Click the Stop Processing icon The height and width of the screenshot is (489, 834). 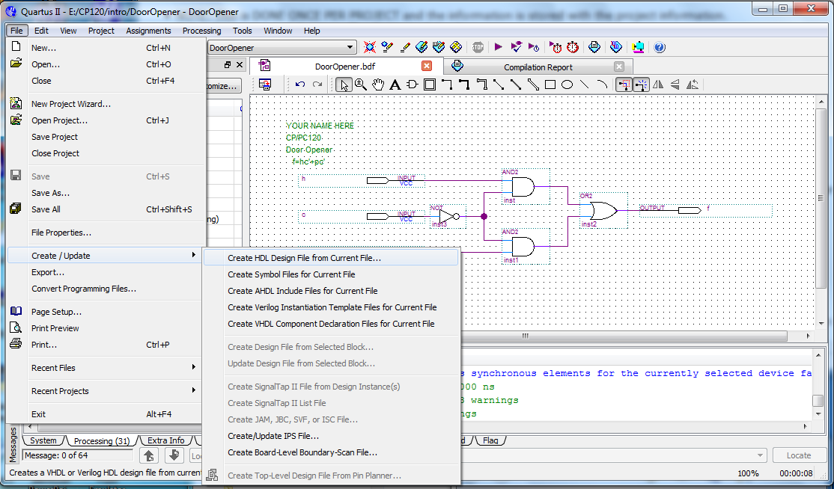pyautogui.click(x=478, y=47)
